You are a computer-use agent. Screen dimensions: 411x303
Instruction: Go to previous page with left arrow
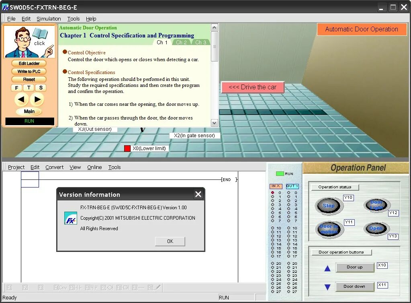(21, 99)
